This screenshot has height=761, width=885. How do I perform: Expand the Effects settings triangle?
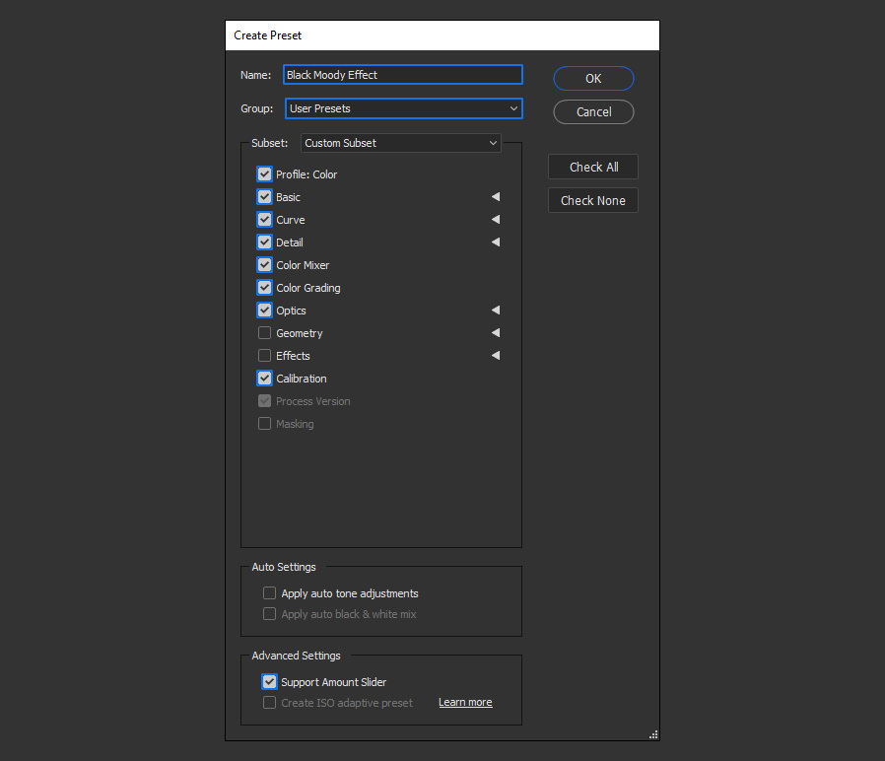point(496,355)
